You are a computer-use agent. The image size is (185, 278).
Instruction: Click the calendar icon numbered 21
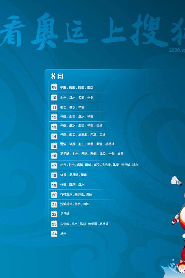coord(54,204)
